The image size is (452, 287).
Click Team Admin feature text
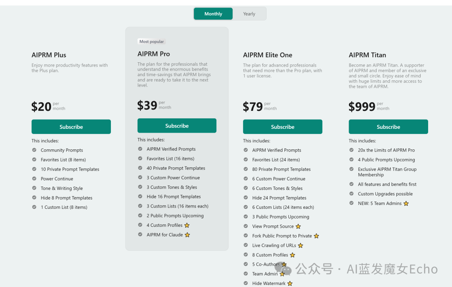tap(265, 274)
